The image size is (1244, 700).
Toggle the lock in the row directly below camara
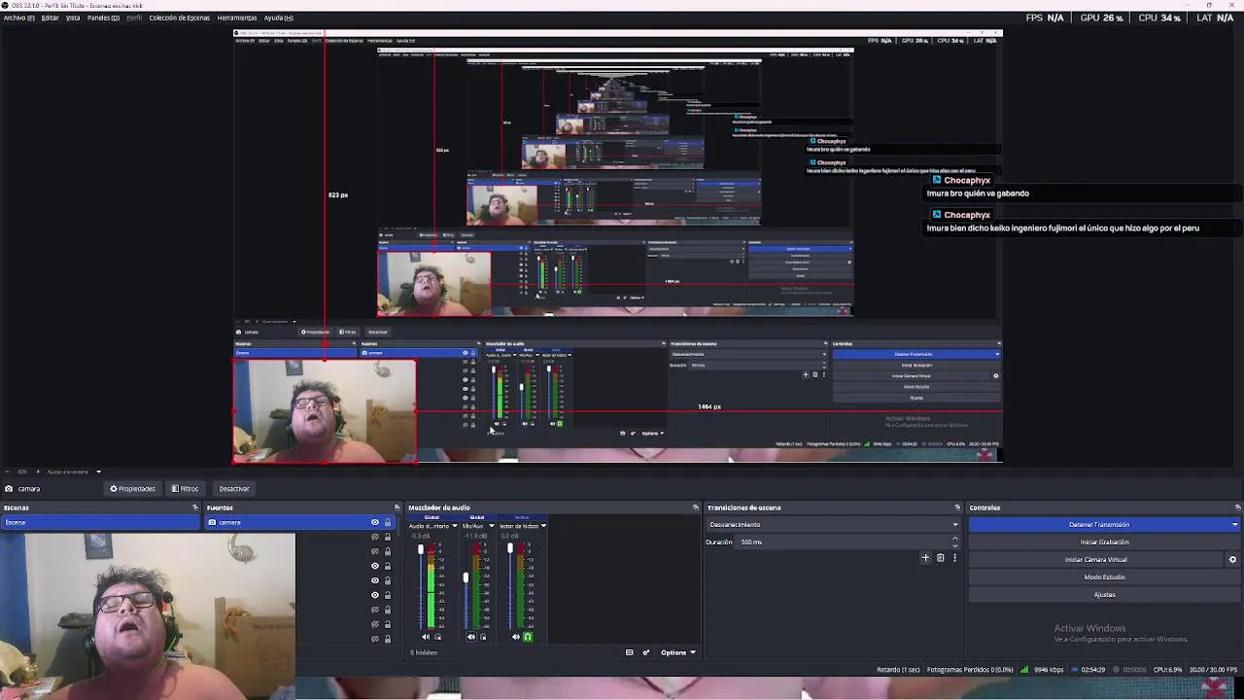tap(388, 537)
